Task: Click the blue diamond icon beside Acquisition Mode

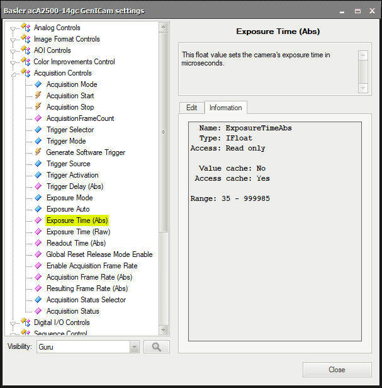Action: click(x=38, y=84)
